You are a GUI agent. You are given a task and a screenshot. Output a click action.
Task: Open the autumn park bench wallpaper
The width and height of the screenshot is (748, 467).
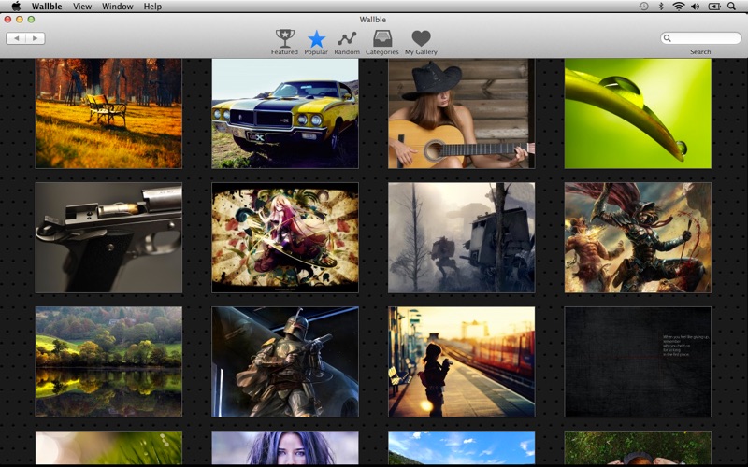tap(108, 113)
